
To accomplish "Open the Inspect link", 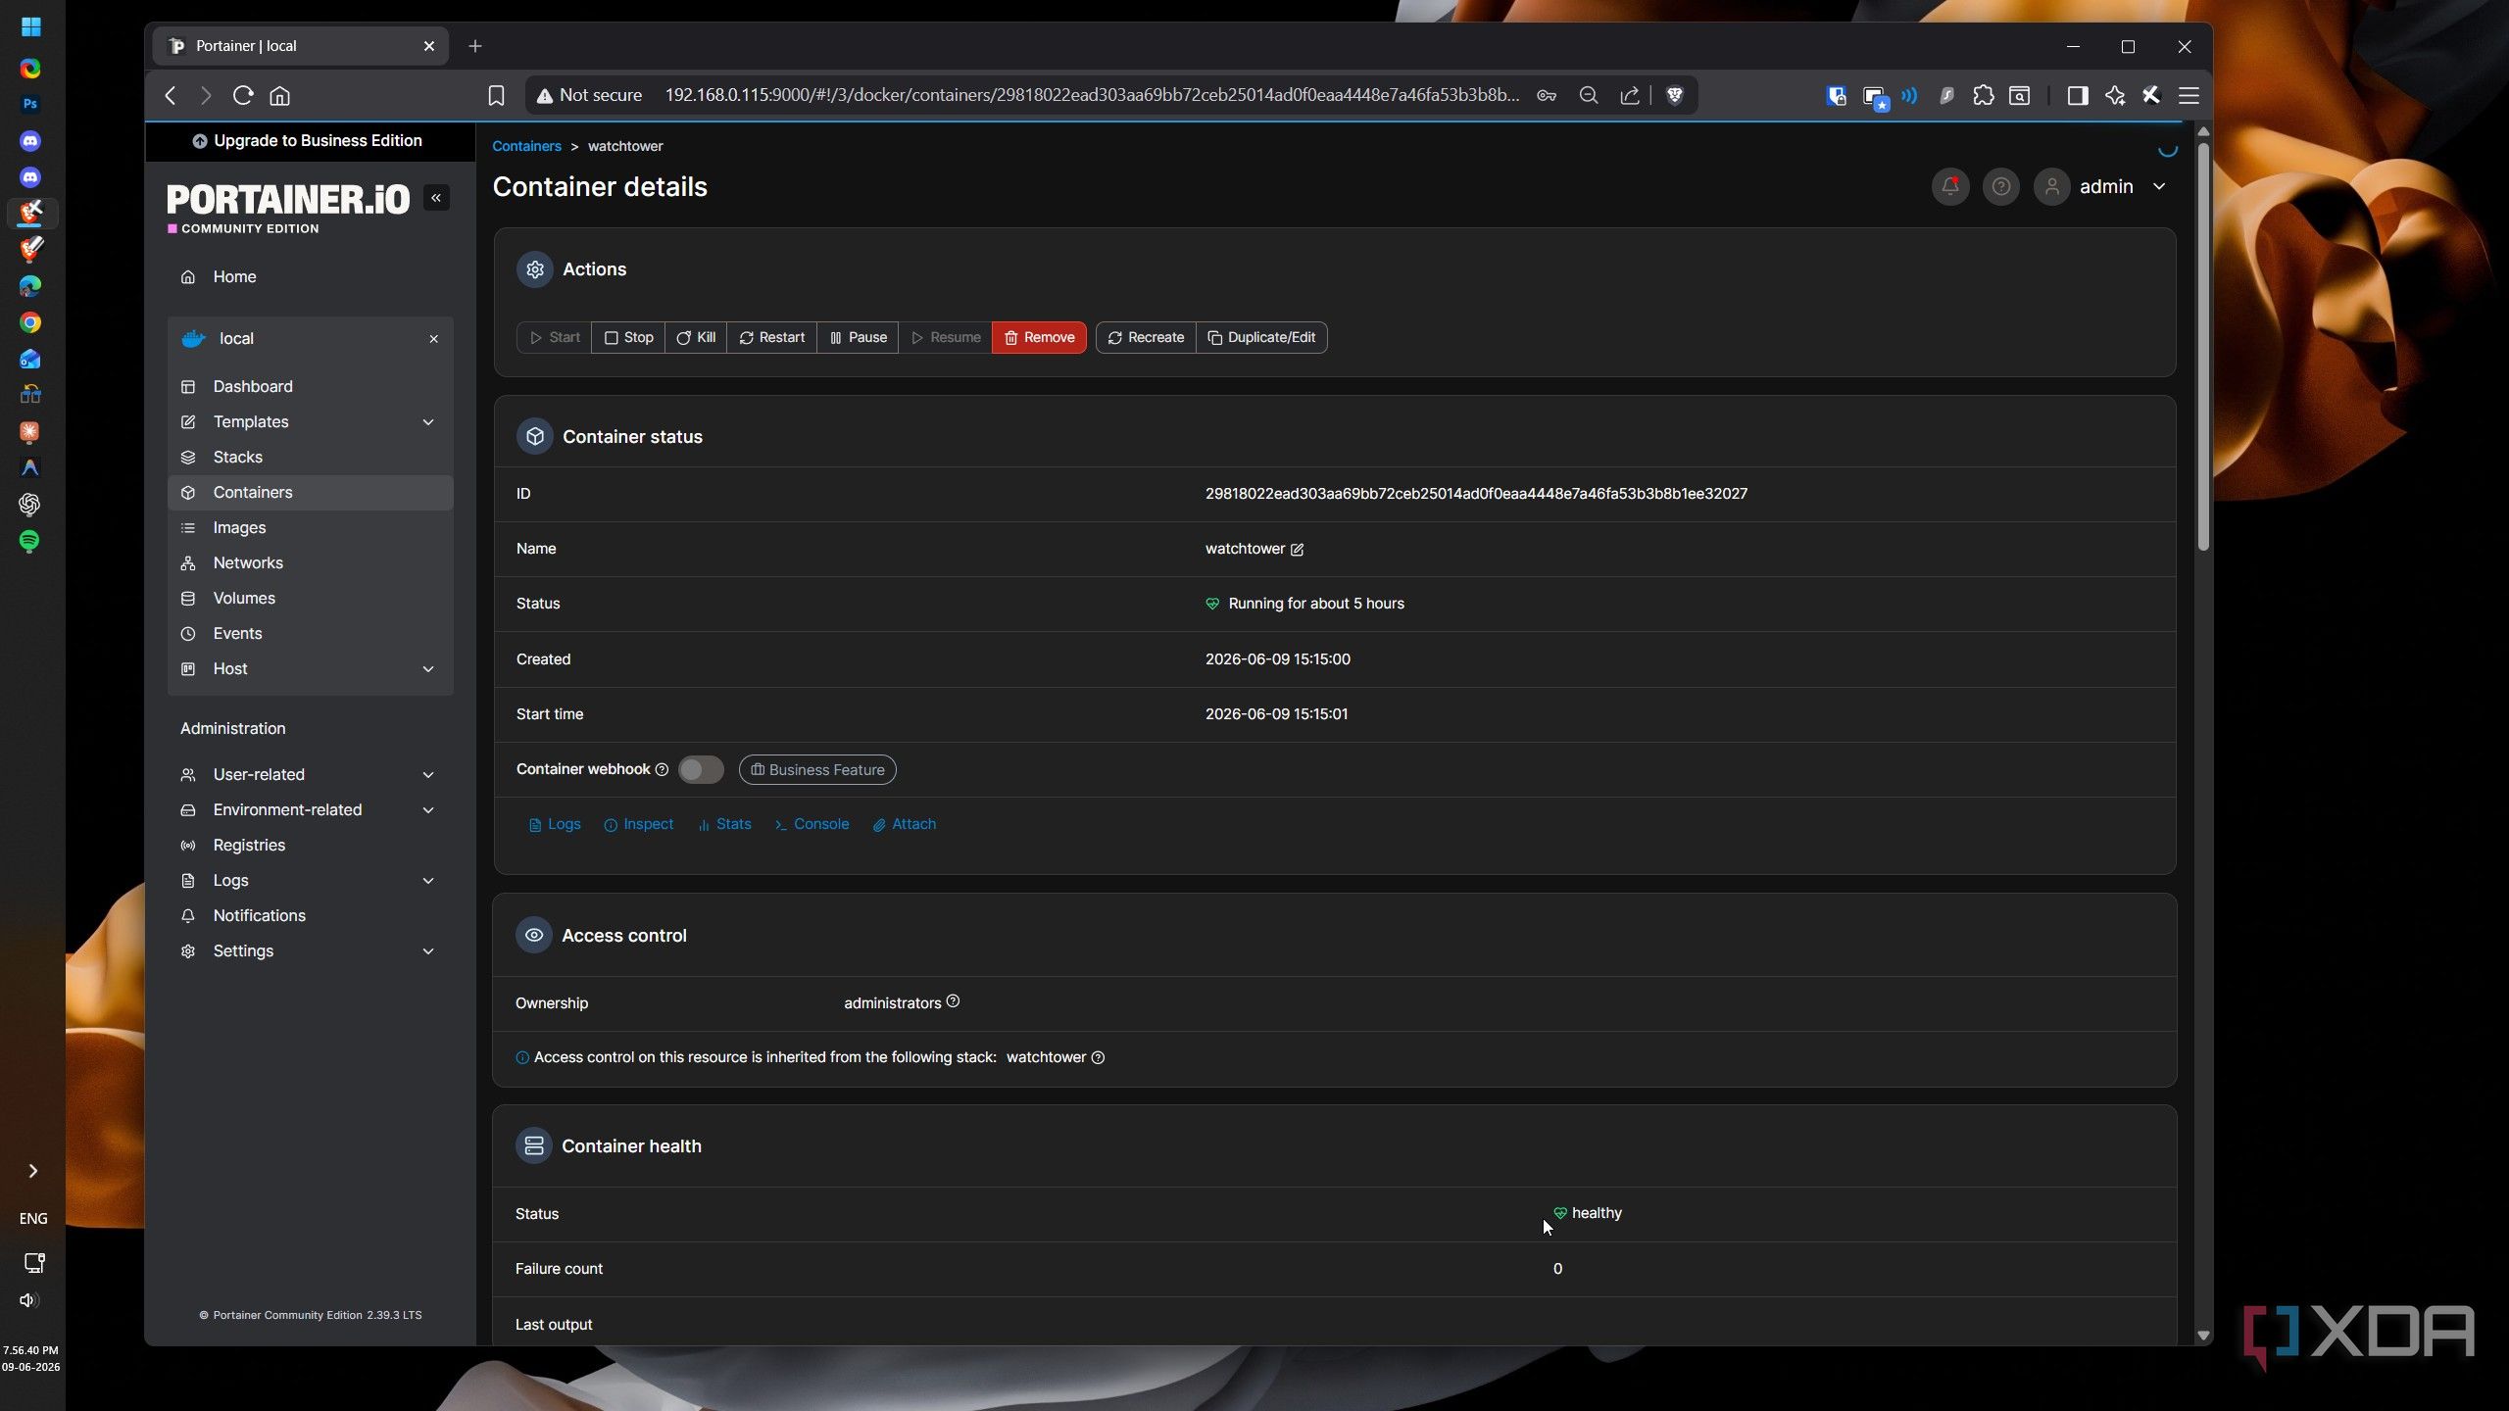I will coord(639,824).
